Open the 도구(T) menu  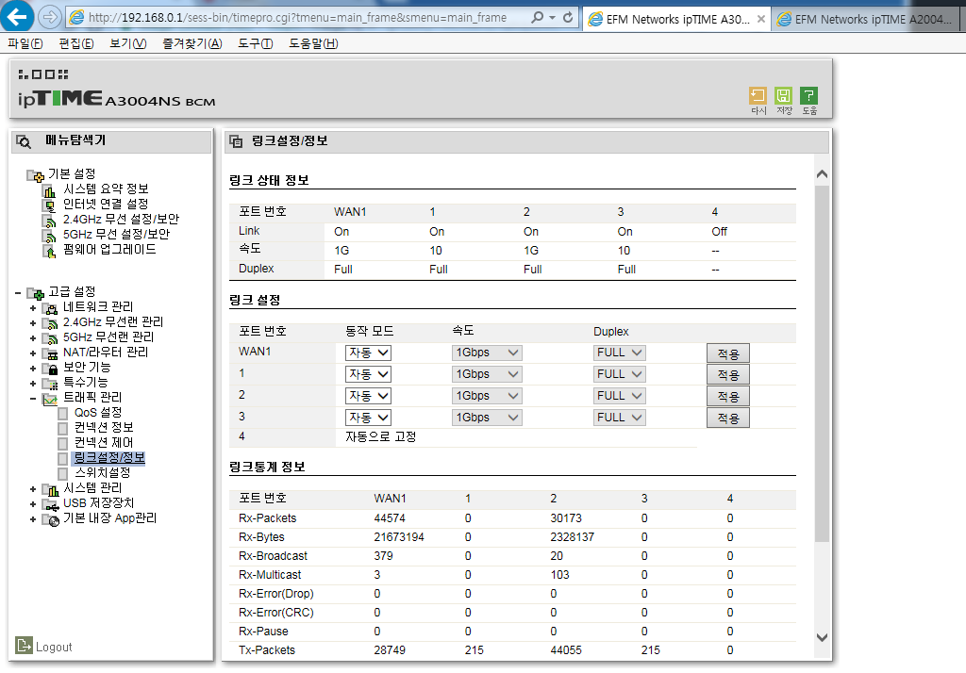tap(256, 43)
